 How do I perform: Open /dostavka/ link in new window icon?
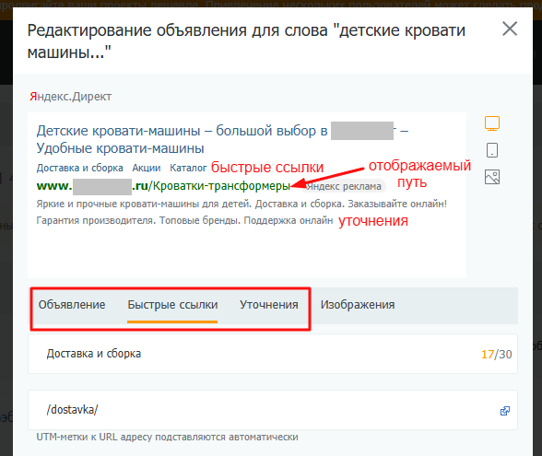click(x=505, y=411)
